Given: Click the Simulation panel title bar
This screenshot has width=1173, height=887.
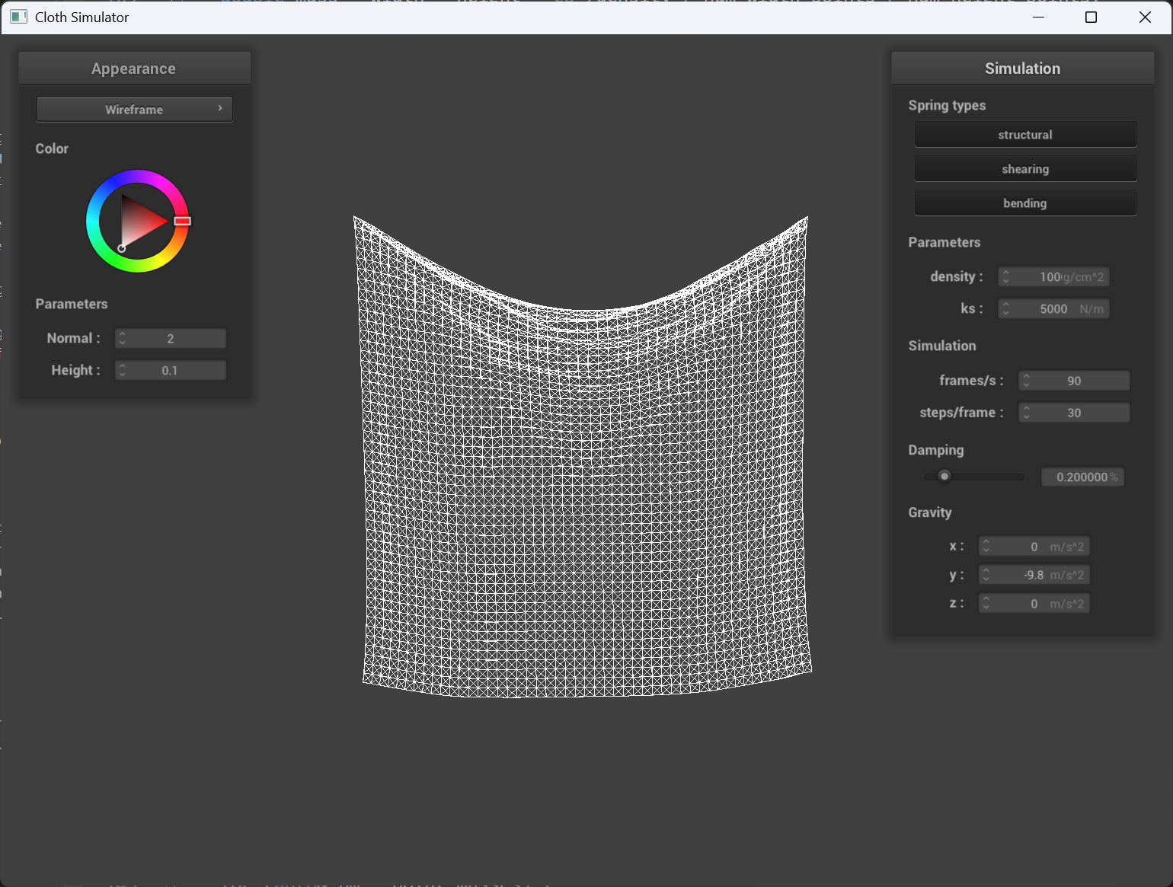Looking at the screenshot, I should 1022,69.
